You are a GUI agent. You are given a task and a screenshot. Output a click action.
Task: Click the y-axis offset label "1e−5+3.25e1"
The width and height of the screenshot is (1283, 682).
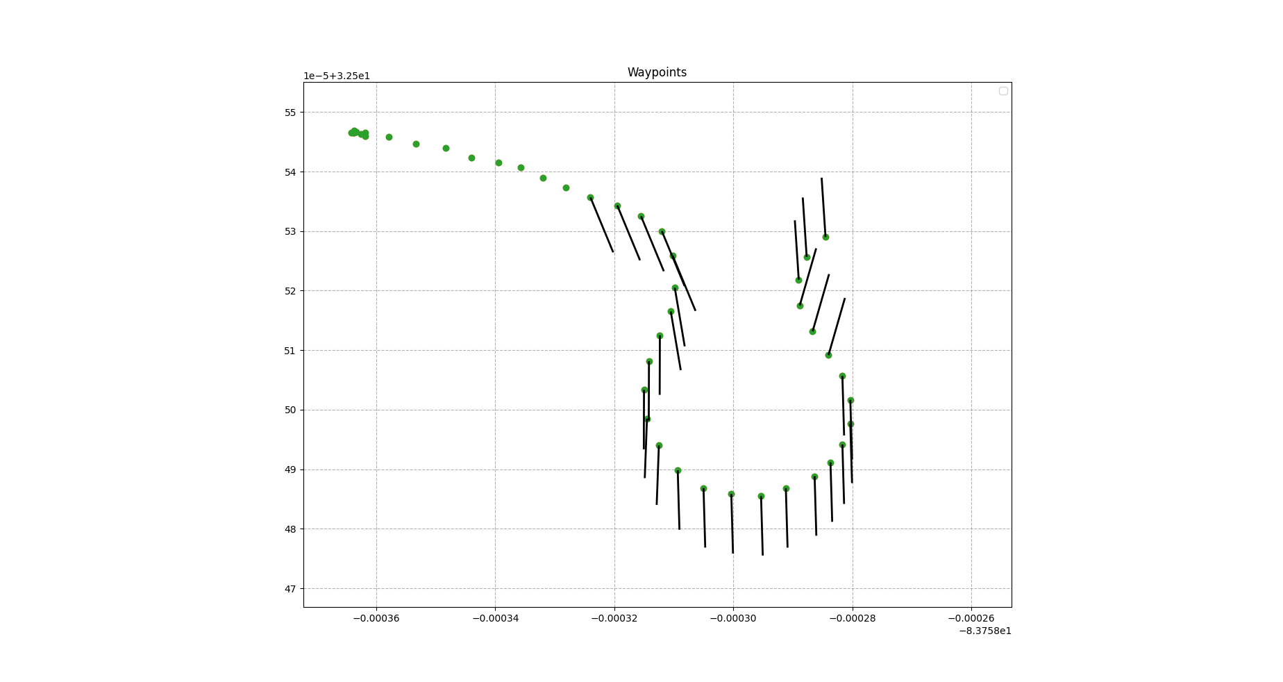pyautogui.click(x=337, y=76)
